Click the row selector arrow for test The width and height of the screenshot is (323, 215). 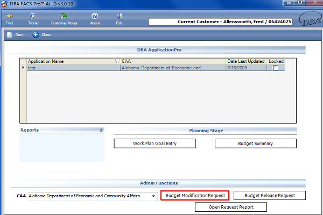click(23, 68)
